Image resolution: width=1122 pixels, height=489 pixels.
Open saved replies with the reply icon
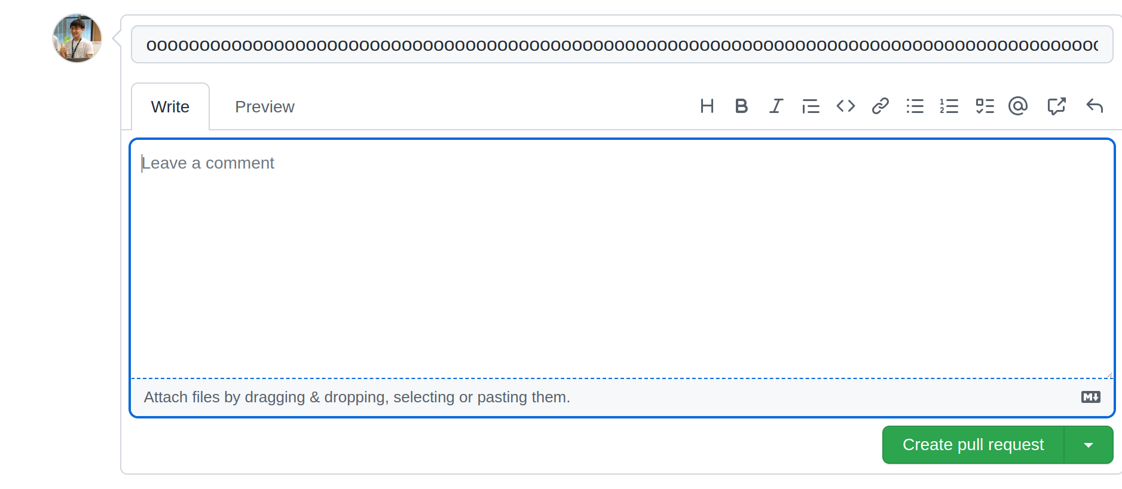click(x=1095, y=106)
